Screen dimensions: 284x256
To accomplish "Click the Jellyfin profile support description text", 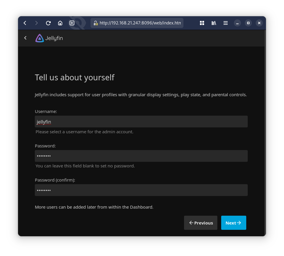I will [141, 95].
